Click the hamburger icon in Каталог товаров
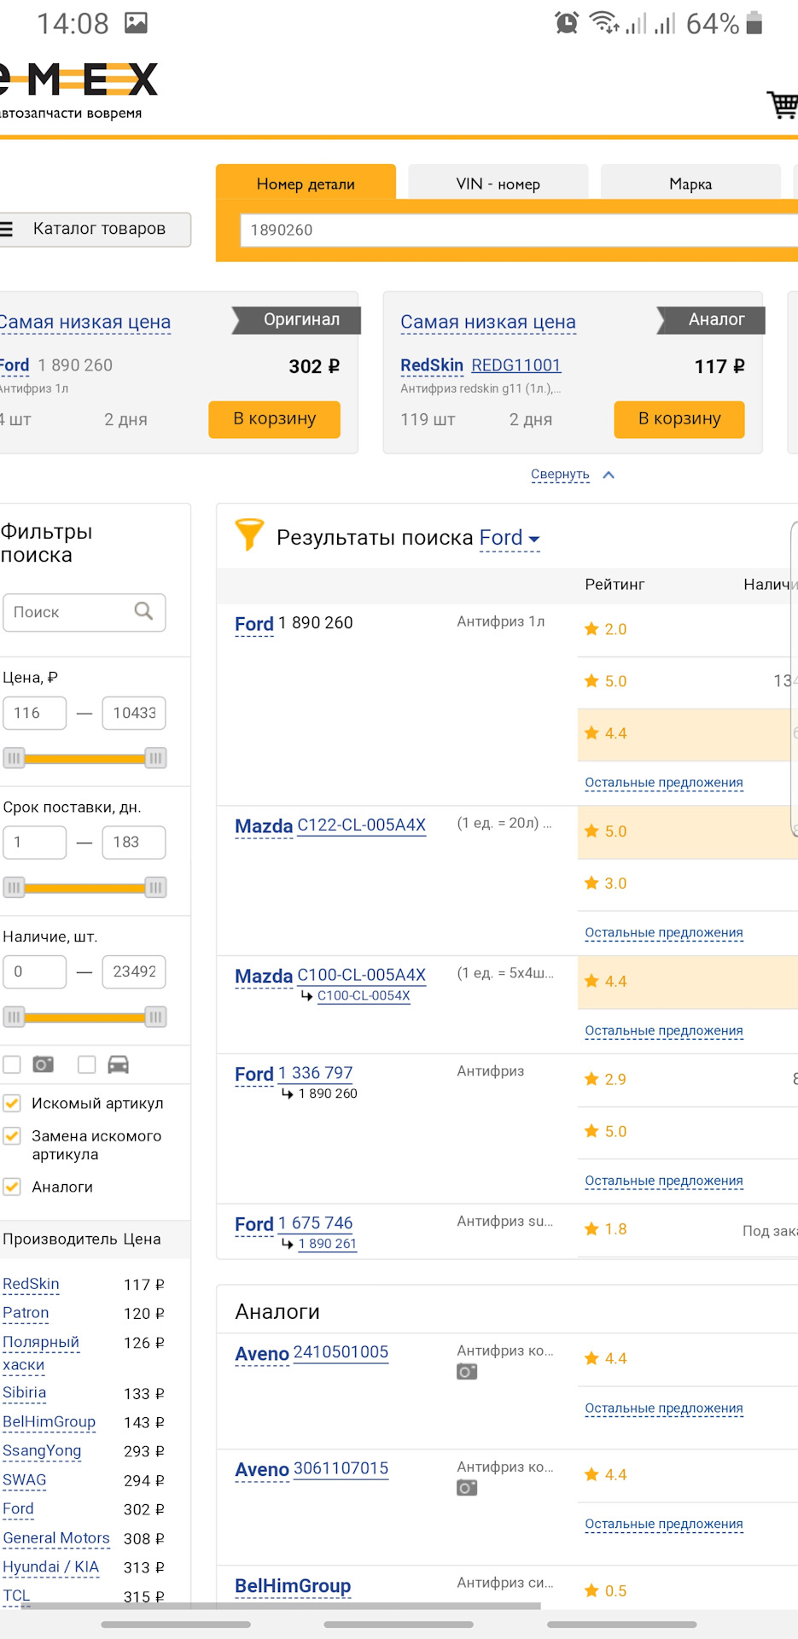The width and height of the screenshot is (798, 1639). (x=7, y=229)
